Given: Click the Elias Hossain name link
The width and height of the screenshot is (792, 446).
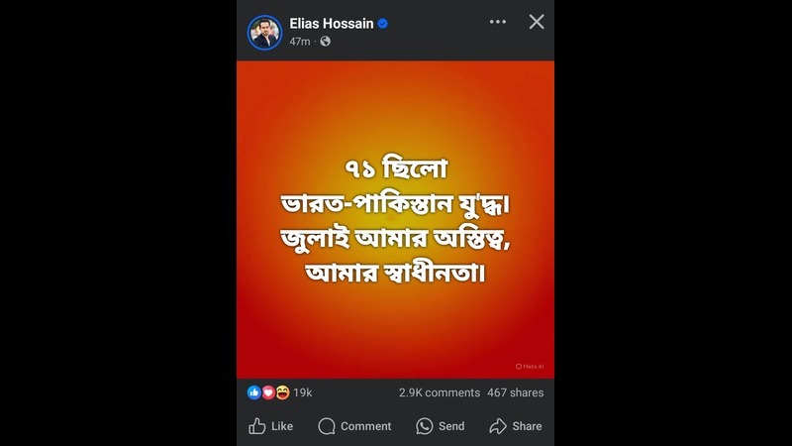Looking at the screenshot, I should pos(332,23).
